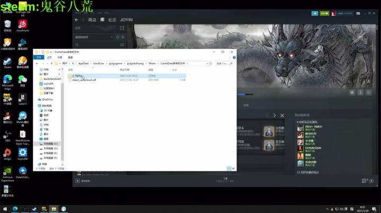Switch to Steam 库 tab
Viewport: 381px width, 213px height.
click(102, 20)
